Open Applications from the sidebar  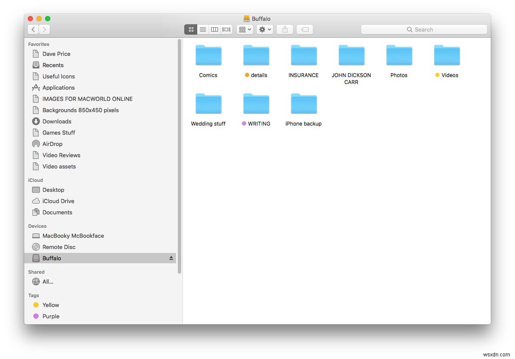(59, 87)
